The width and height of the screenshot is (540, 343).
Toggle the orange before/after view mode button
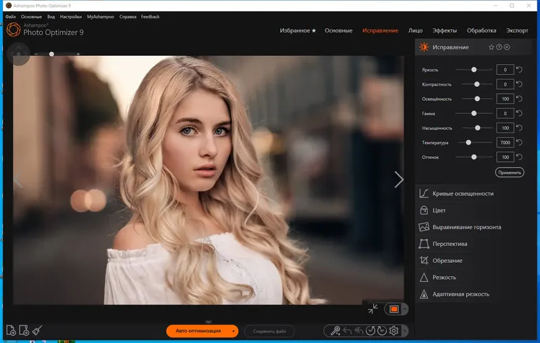(394, 309)
